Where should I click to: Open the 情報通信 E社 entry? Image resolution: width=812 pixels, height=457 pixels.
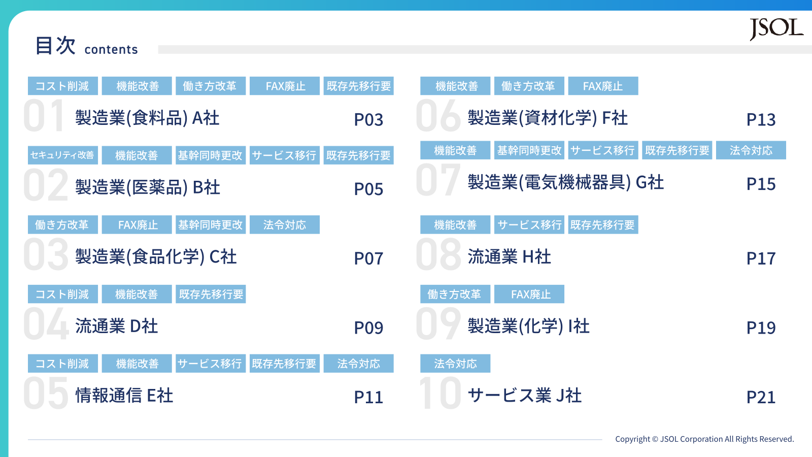(124, 396)
